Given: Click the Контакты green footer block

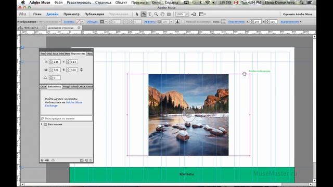Looking at the screenshot, I should pos(182,175).
